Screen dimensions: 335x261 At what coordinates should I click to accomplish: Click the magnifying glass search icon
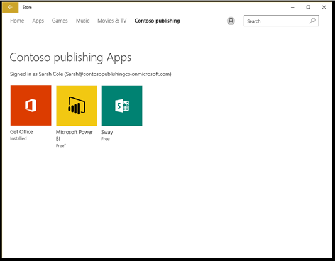tap(312, 21)
